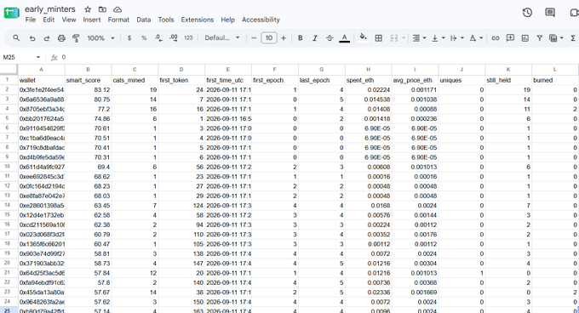Click the spent_eth header cell

click(x=369, y=80)
